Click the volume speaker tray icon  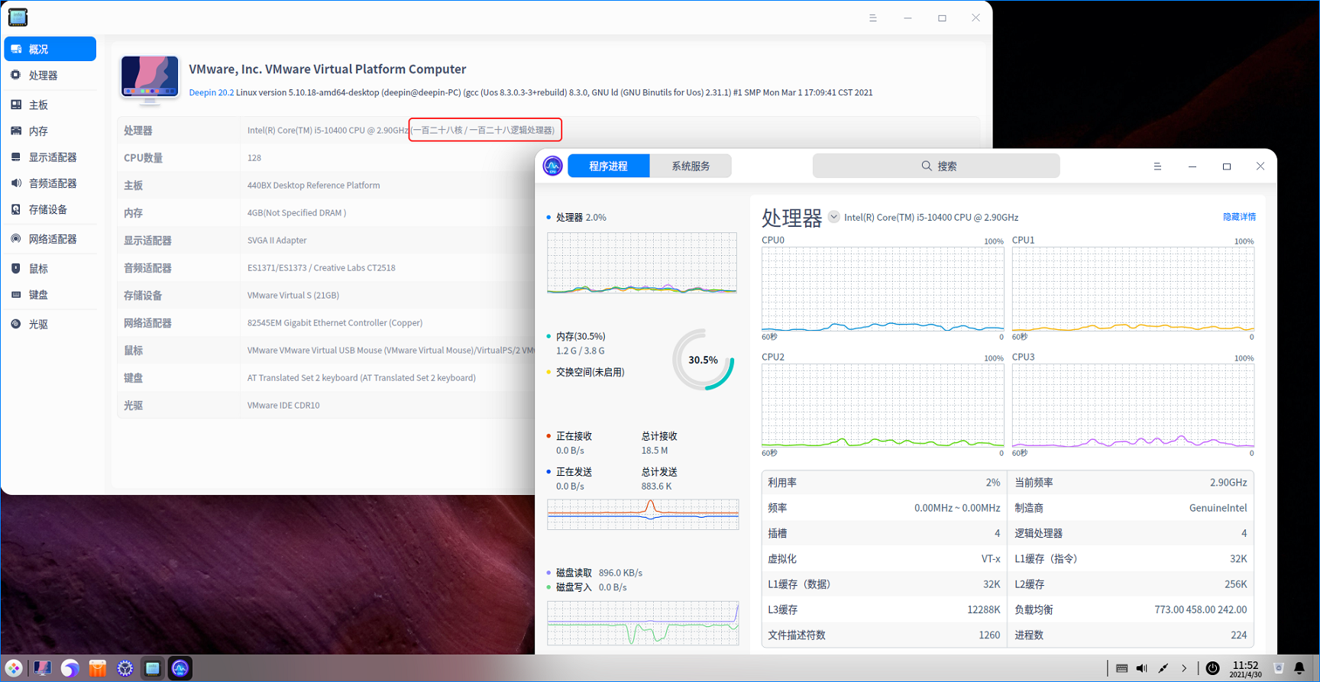point(1142,668)
